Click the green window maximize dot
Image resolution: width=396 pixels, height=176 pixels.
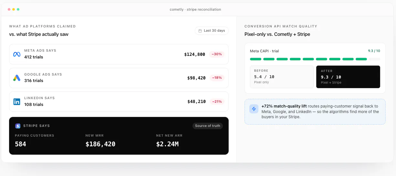coord(18,9)
